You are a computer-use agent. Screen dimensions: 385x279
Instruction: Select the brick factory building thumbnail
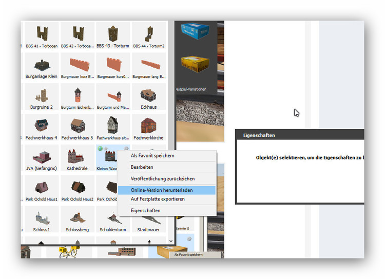point(122,252)
